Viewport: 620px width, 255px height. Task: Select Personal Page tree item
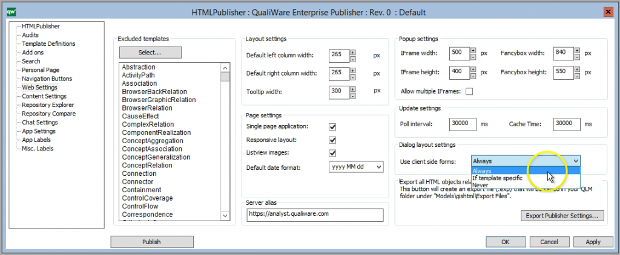[41, 70]
